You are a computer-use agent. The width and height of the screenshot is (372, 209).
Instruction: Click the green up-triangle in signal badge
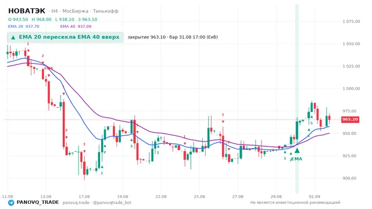pyautogui.click(x=13, y=37)
